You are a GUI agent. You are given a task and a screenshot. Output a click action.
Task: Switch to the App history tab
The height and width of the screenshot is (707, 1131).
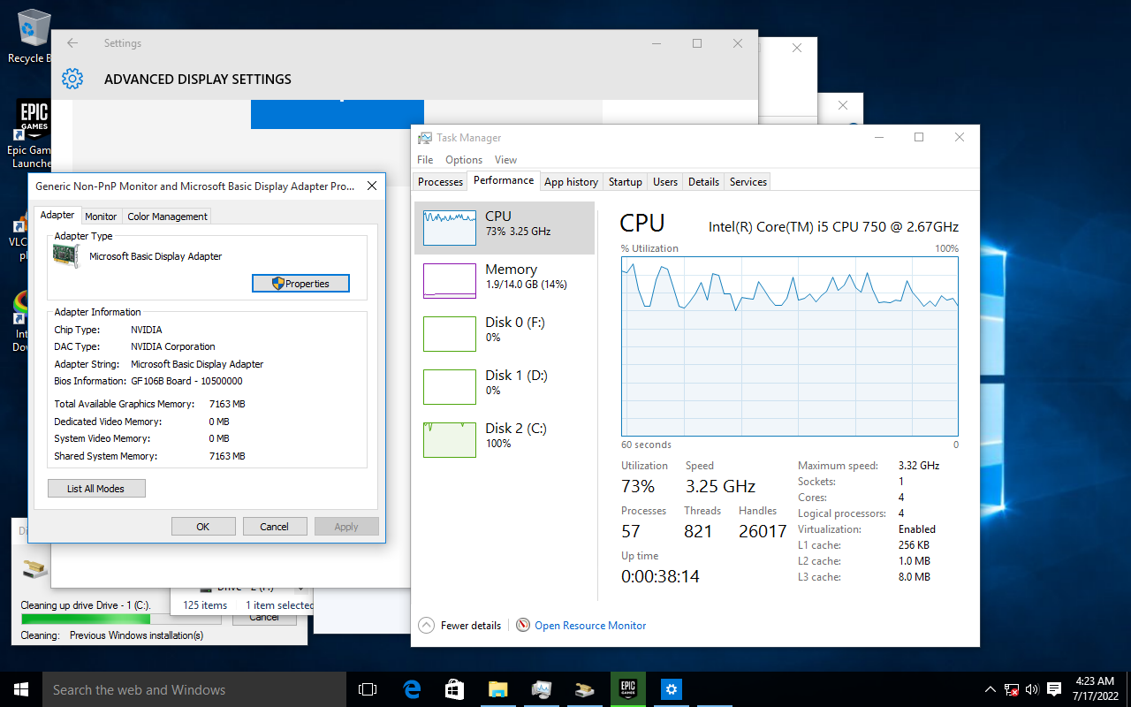[x=571, y=182]
